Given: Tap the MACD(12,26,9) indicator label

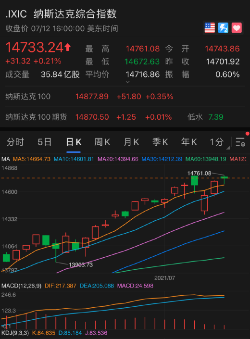Looking at the screenshot, I should pyautogui.click(x=21, y=286).
